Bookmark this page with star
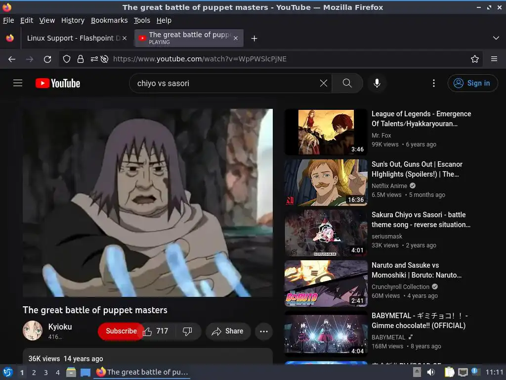The height and width of the screenshot is (380, 506). point(475,59)
